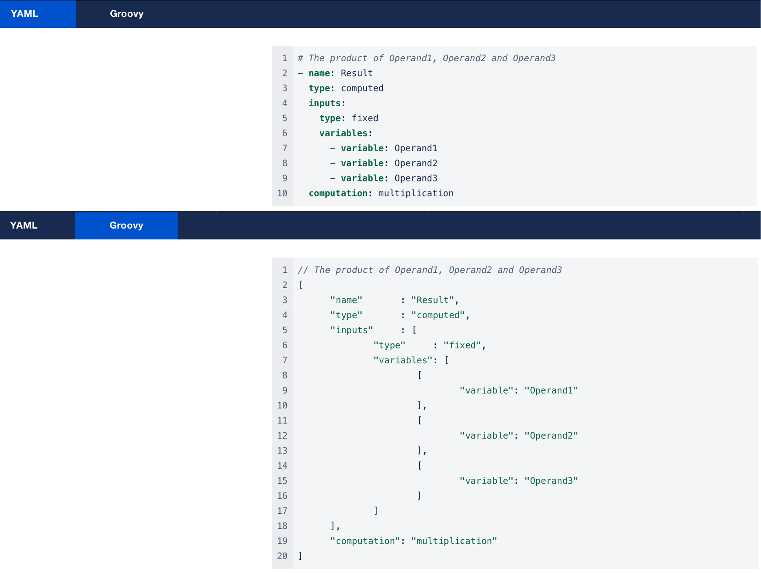Click the Groovy comment line starting with //

click(x=429, y=270)
